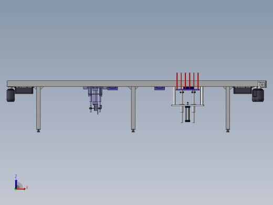
Task: Click the red X axis of the triad
Action: tap(20, 189)
